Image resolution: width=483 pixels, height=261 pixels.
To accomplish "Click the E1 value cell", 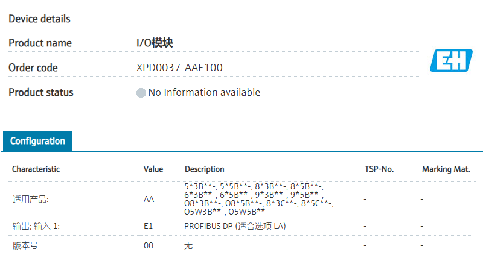I will (x=148, y=226).
